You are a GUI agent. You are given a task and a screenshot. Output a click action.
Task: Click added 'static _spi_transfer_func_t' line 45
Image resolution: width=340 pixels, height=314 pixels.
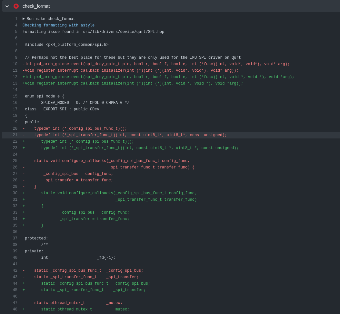click(84, 290)
